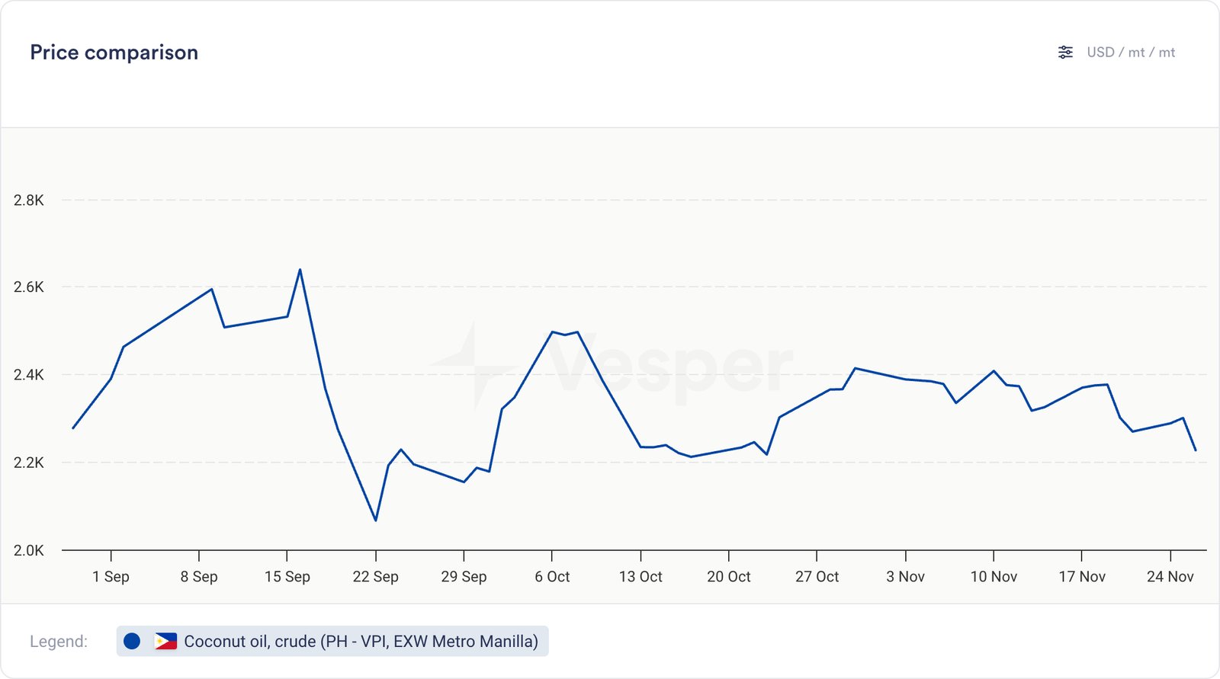Change the USD / mt / mt unit

tap(1130, 52)
